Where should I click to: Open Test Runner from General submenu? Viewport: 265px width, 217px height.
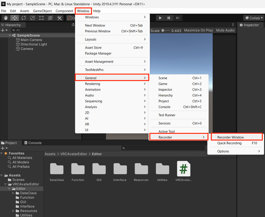(179, 115)
